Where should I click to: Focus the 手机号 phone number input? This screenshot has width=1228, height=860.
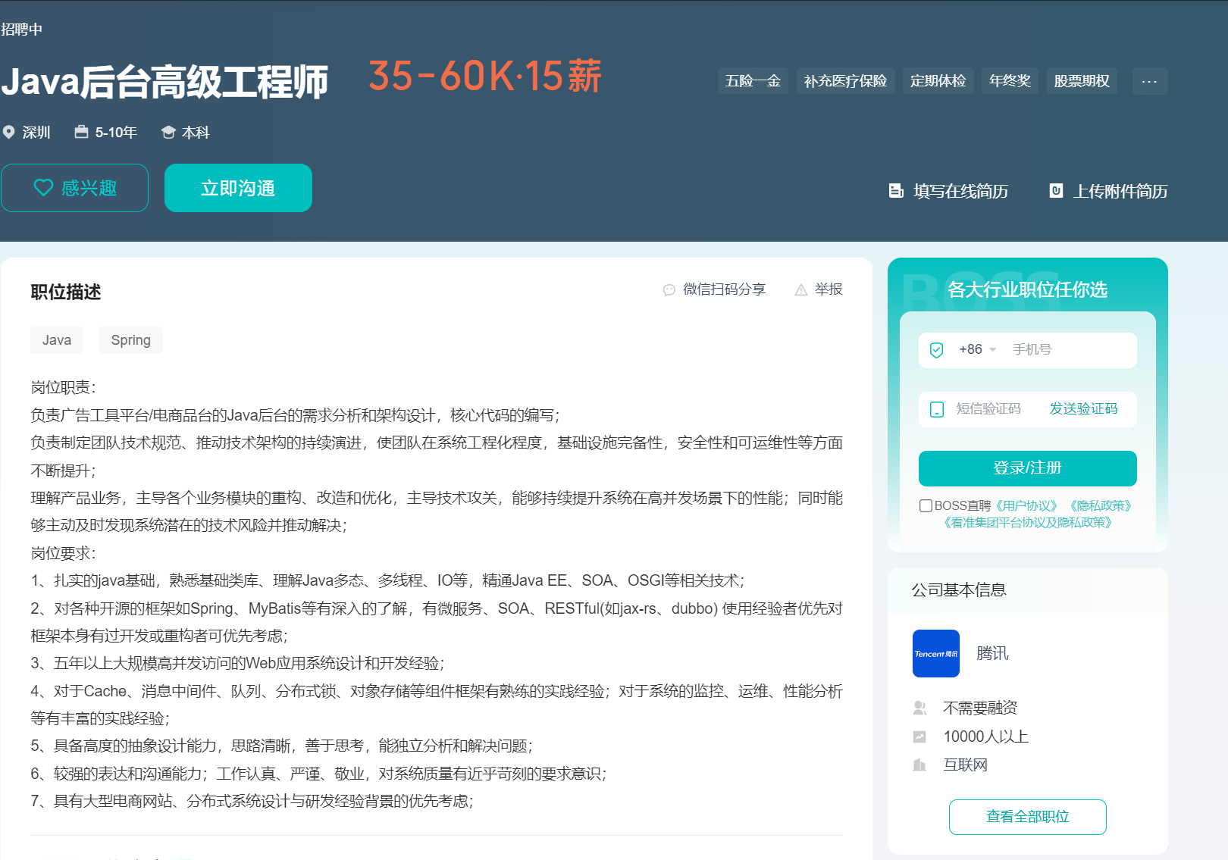pyautogui.click(x=1069, y=349)
